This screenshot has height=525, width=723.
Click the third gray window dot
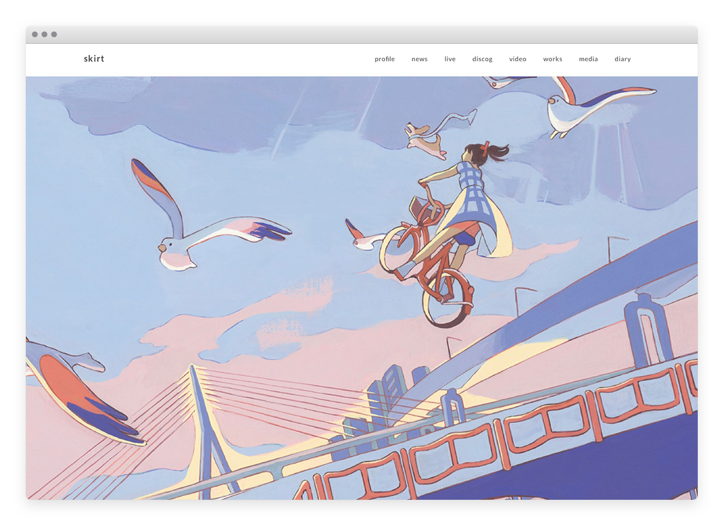click(x=54, y=34)
